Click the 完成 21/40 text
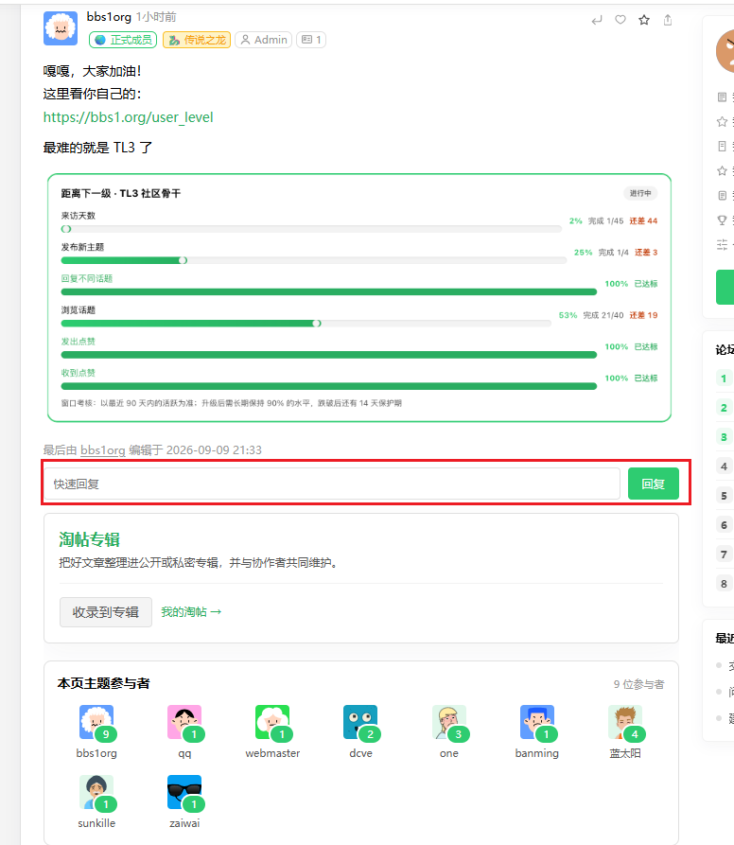 [603, 315]
